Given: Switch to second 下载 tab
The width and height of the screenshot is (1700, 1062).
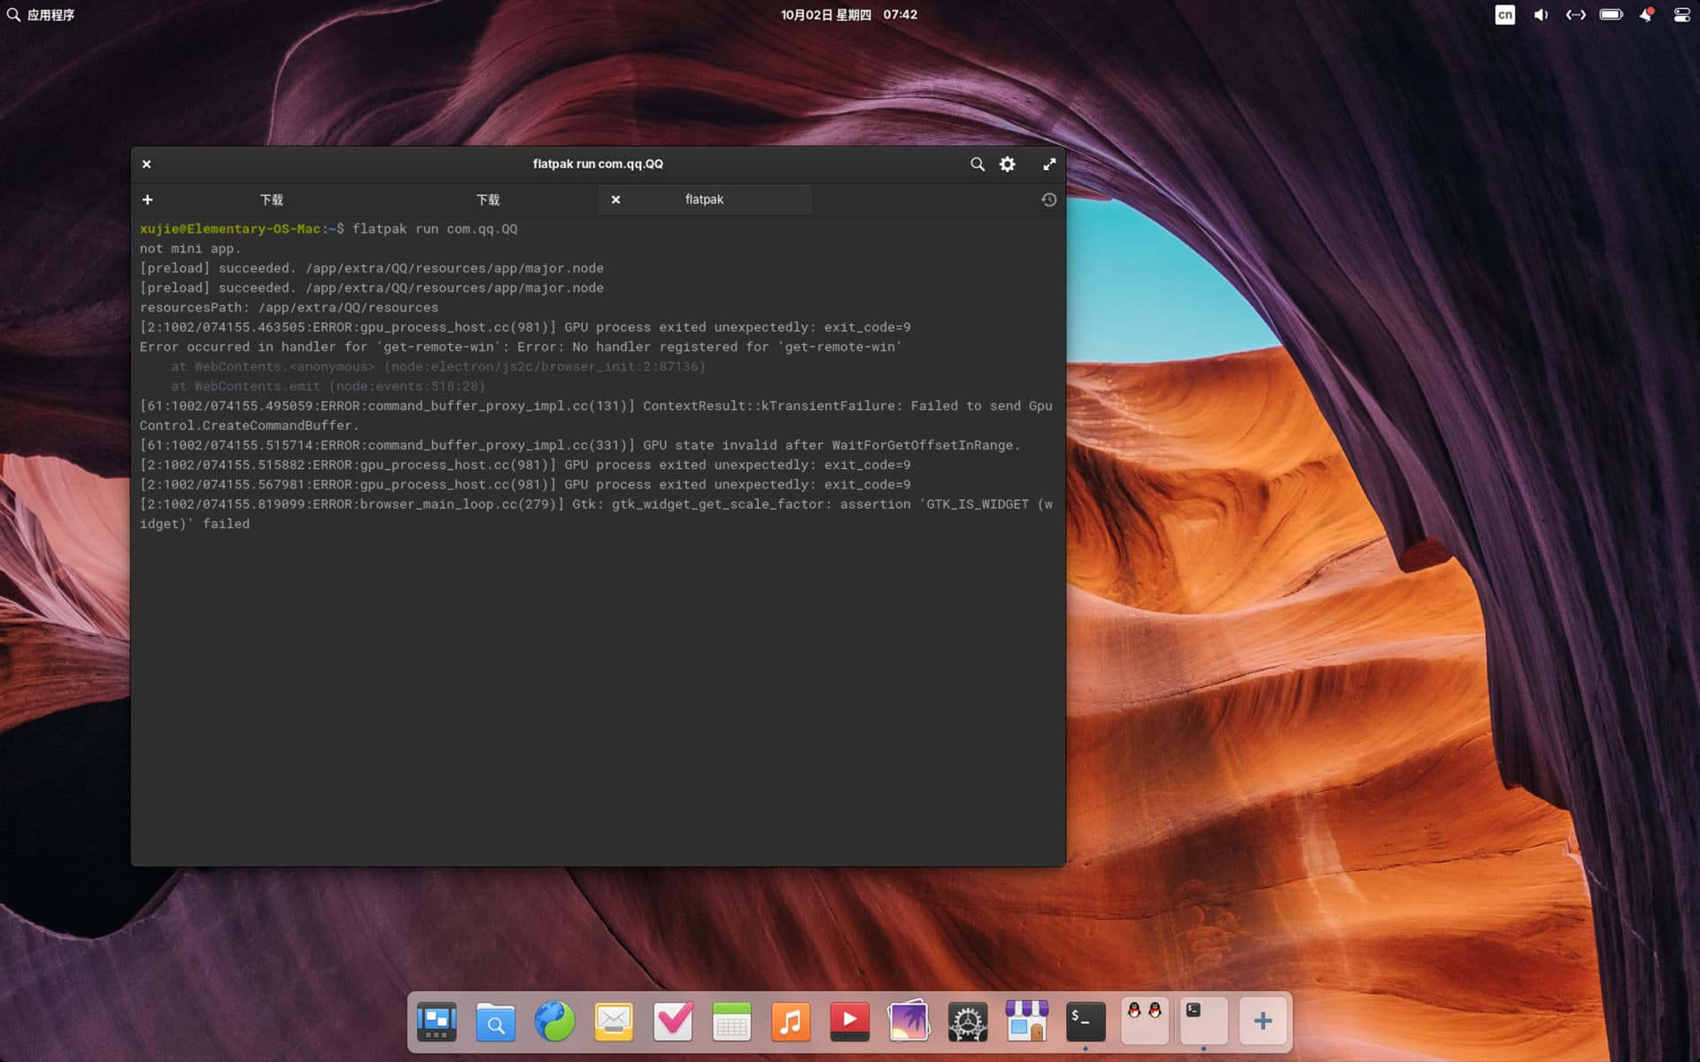Looking at the screenshot, I should tap(488, 200).
